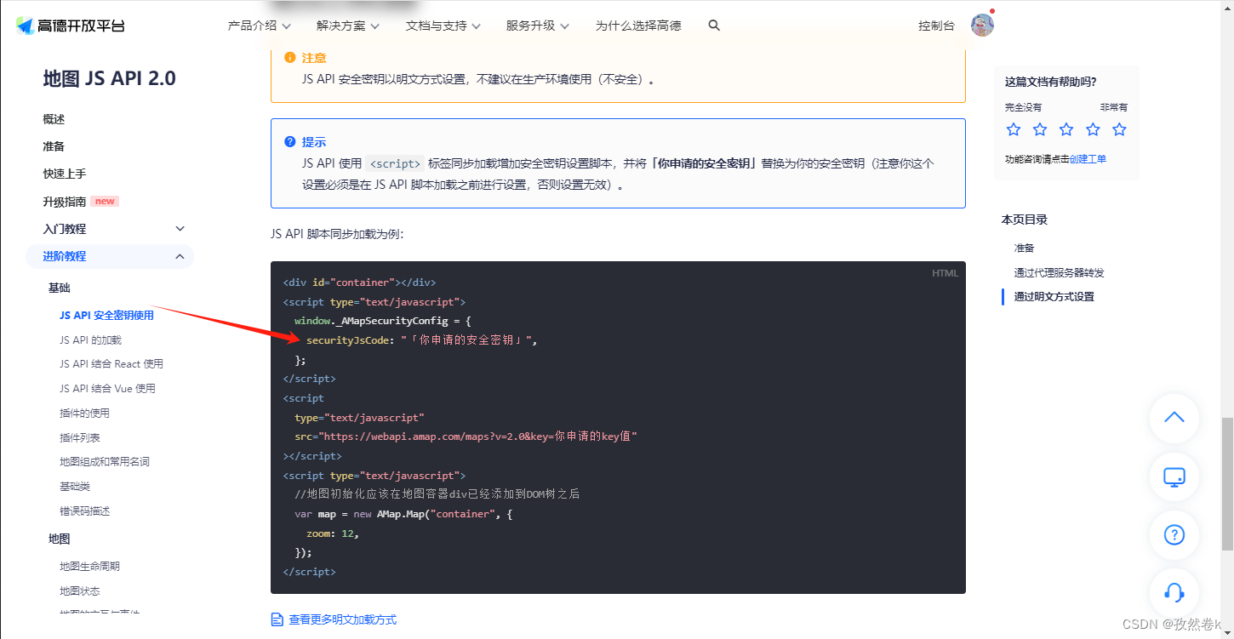Image resolution: width=1234 pixels, height=639 pixels.
Task: Expand the 产品介绍 dropdown menu
Action: (x=260, y=26)
